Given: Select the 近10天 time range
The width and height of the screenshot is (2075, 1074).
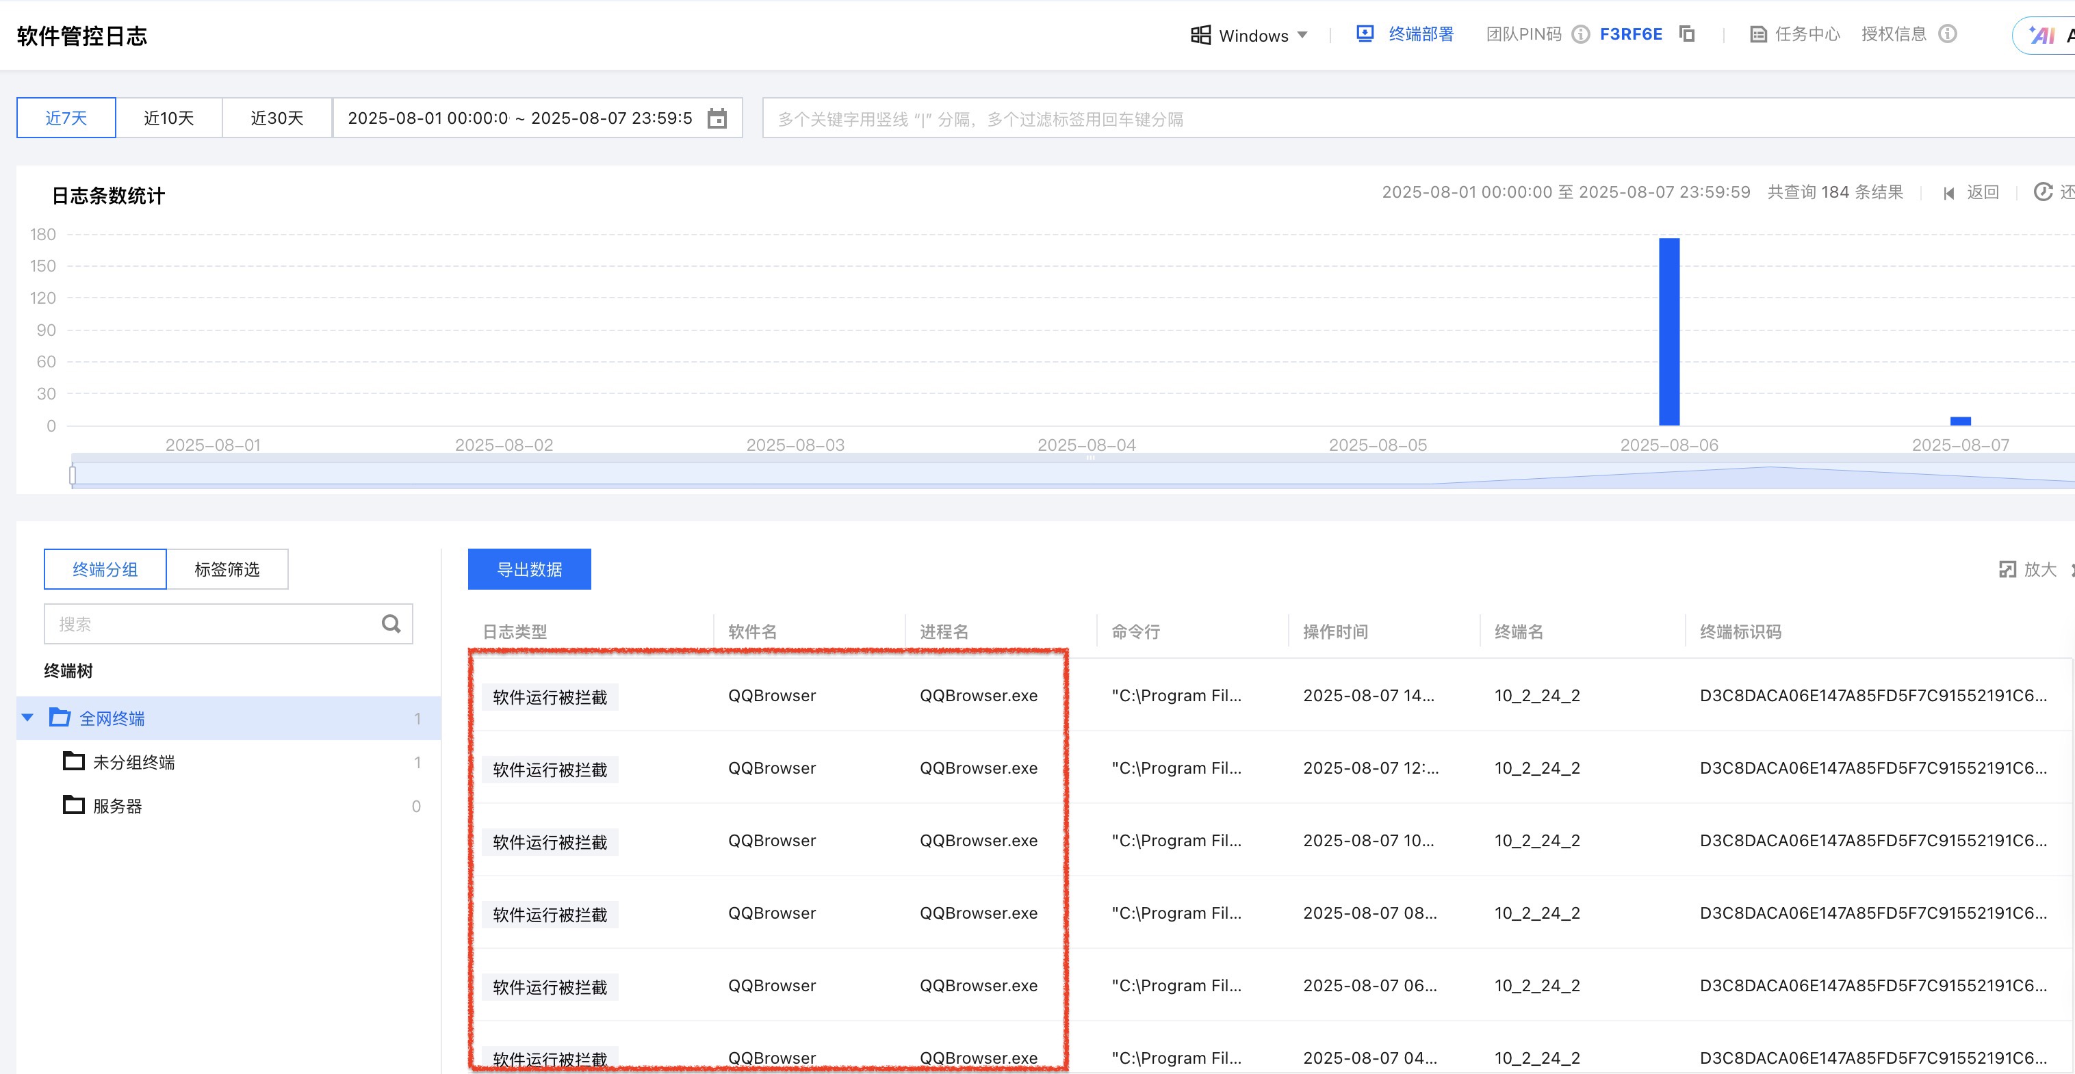Looking at the screenshot, I should click(168, 118).
